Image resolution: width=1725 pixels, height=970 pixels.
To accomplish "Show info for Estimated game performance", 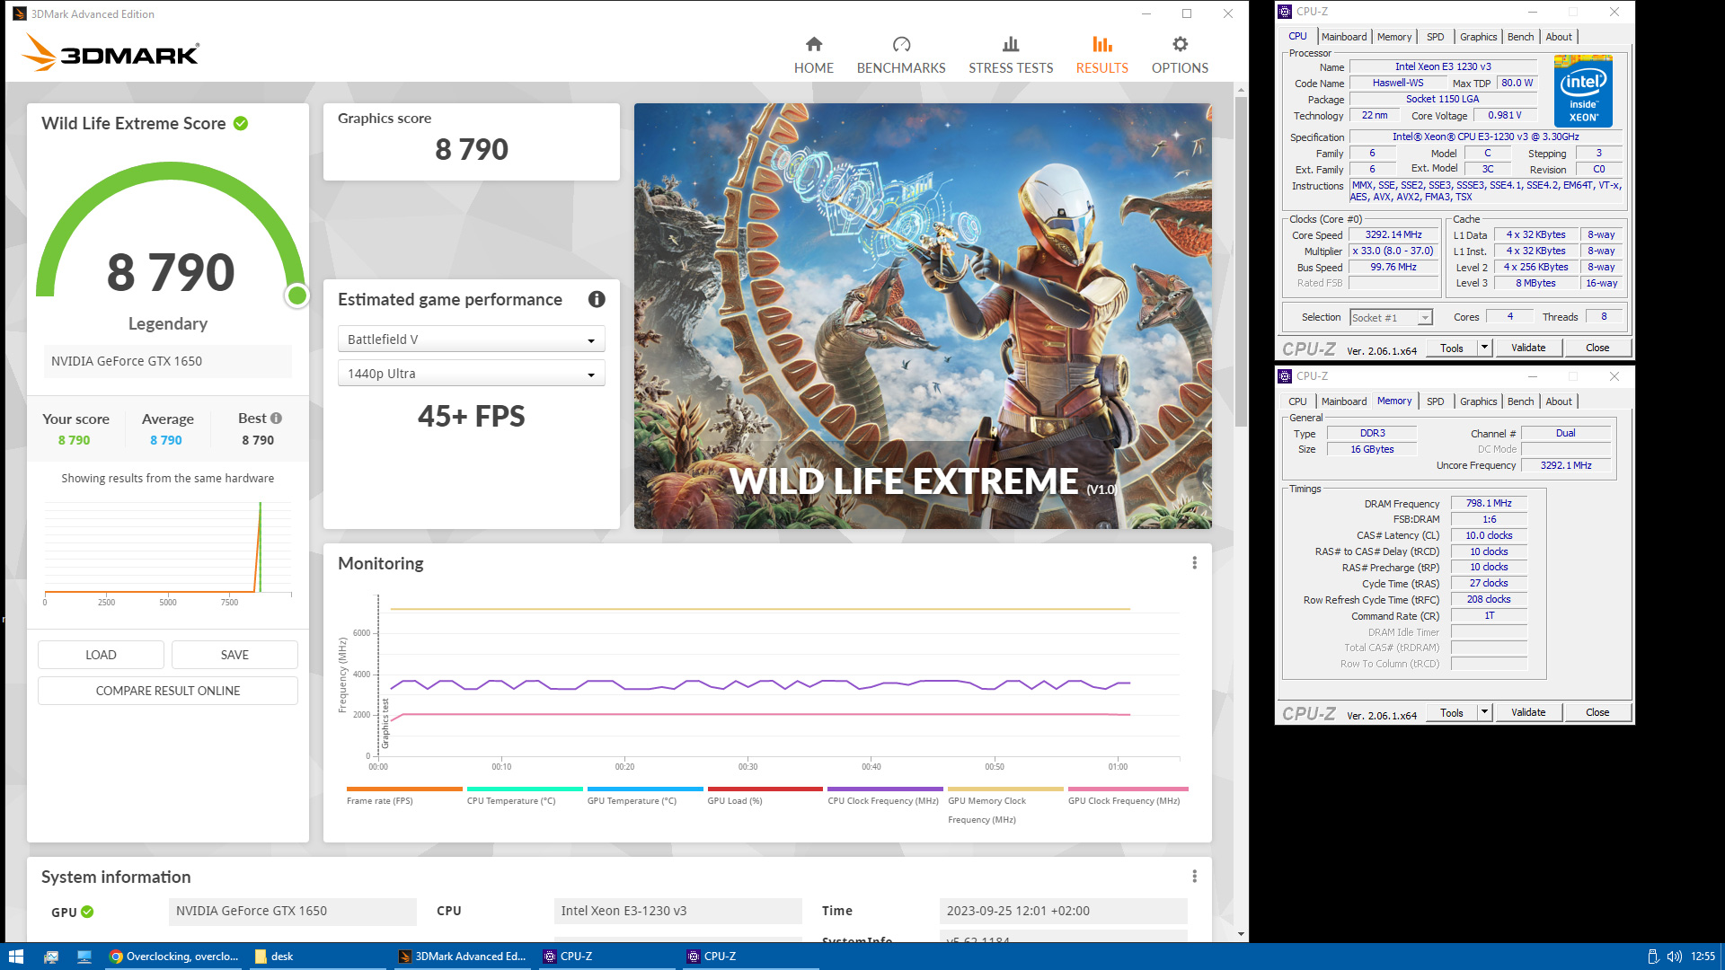I will (597, 300).
